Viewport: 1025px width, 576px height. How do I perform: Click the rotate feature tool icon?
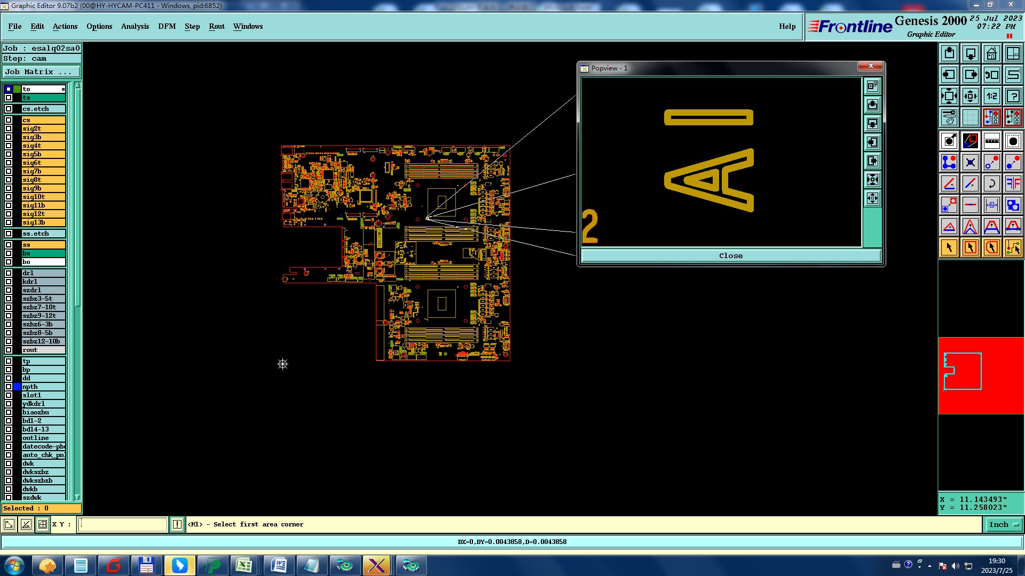point(991,183)
